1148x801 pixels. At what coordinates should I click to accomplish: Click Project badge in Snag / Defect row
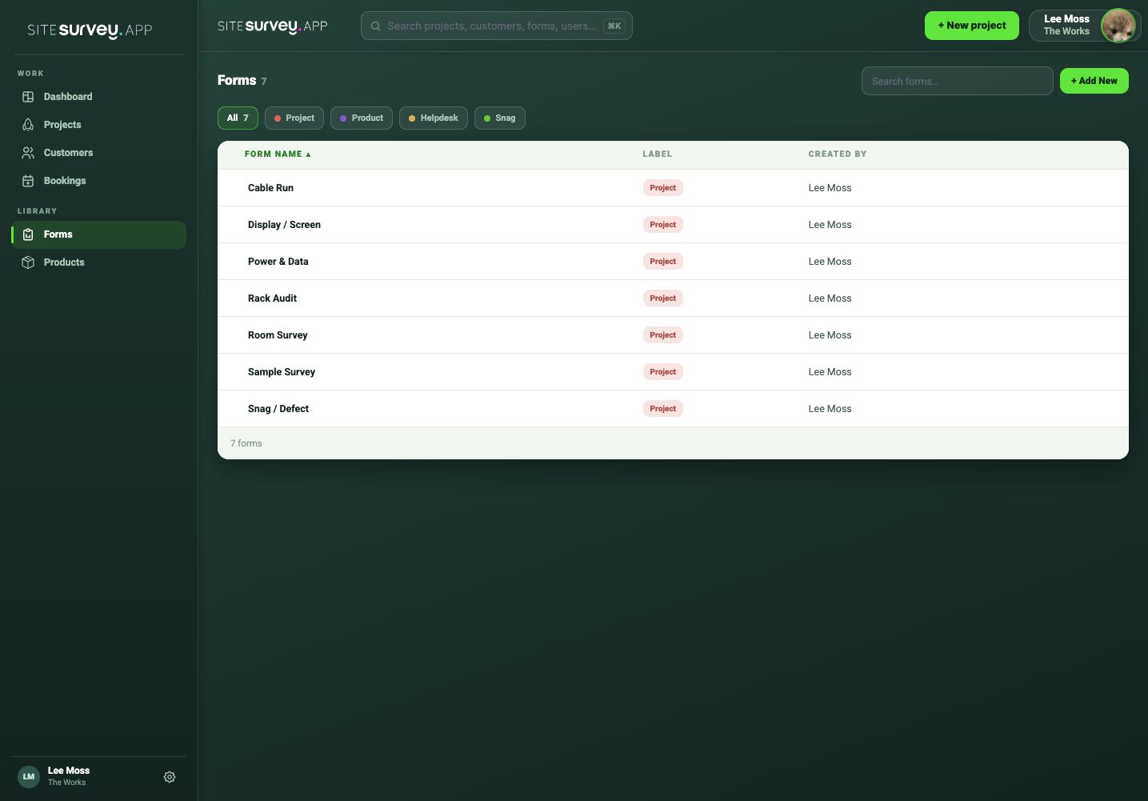662,409
